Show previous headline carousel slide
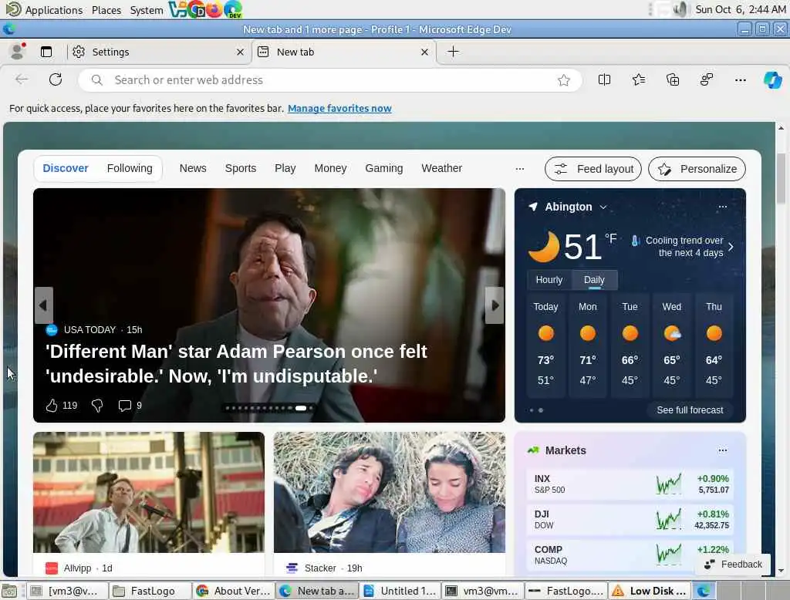The image size is (790, 600). pos(44,305)
